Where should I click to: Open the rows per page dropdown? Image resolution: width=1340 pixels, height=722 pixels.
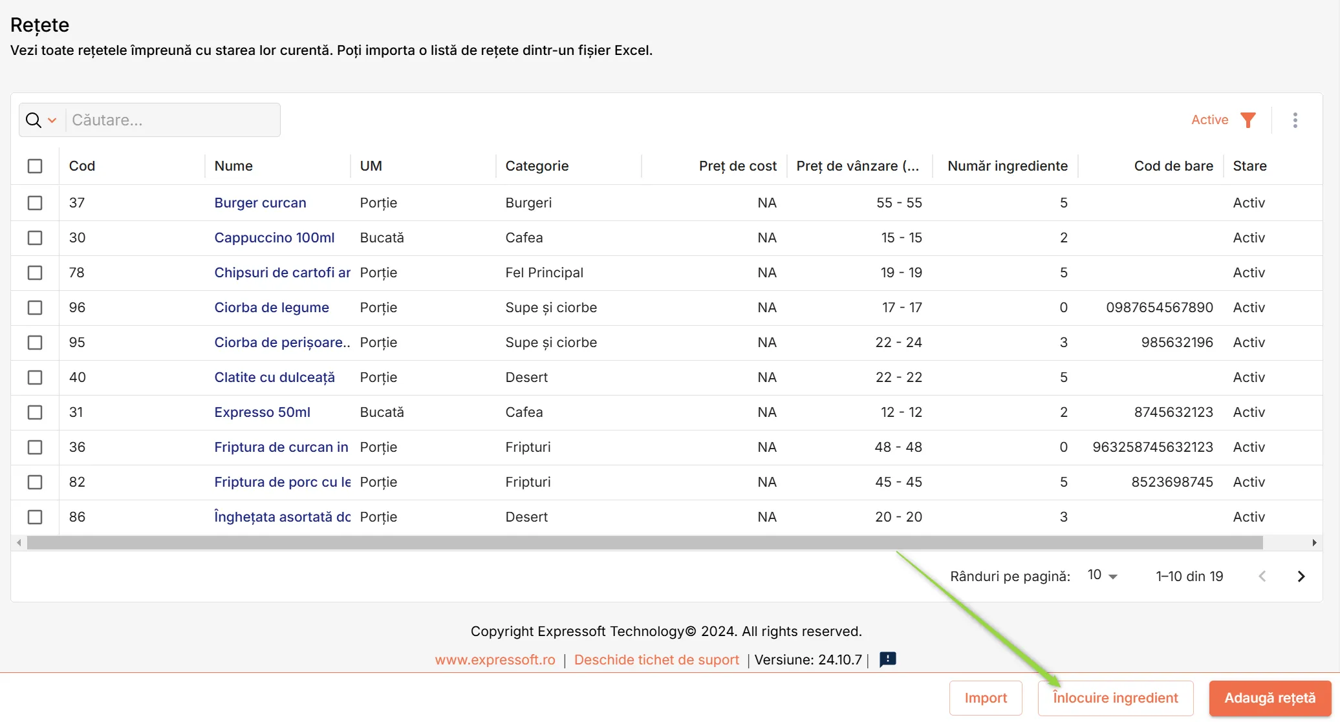point(1103,575)
